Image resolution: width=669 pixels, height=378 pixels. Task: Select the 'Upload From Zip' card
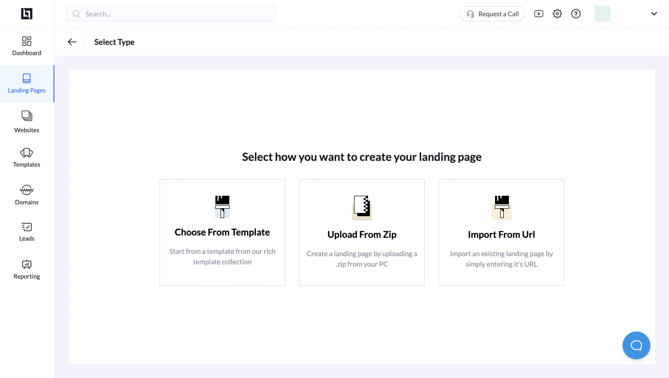[361, 232]
